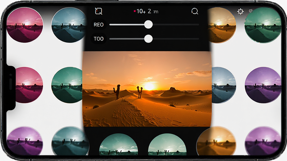This screenshot has width=287, height=161.
Task: Choose the bottom-left purple filter circle
Action: (x=25, y=141)
